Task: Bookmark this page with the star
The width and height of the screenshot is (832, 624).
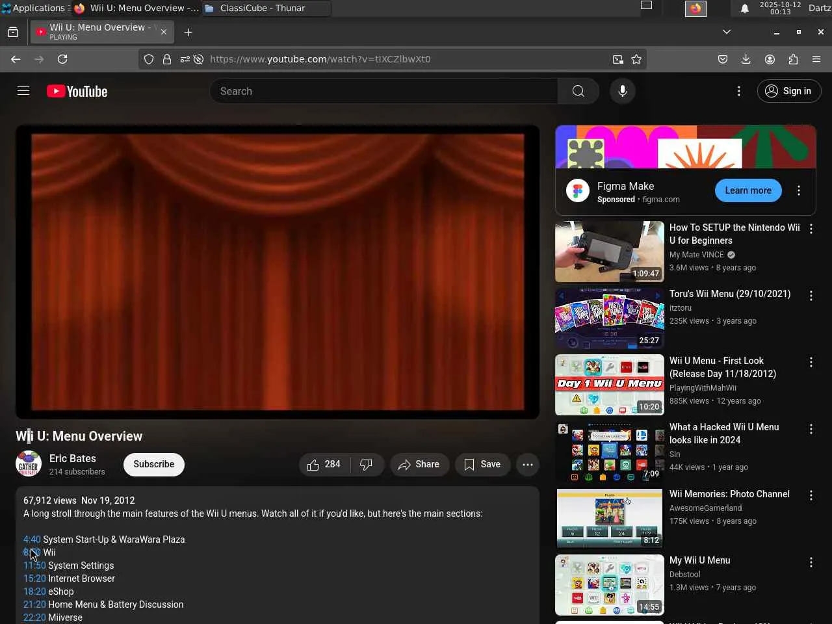Action: pyautogui.click(x=636, y=59)
